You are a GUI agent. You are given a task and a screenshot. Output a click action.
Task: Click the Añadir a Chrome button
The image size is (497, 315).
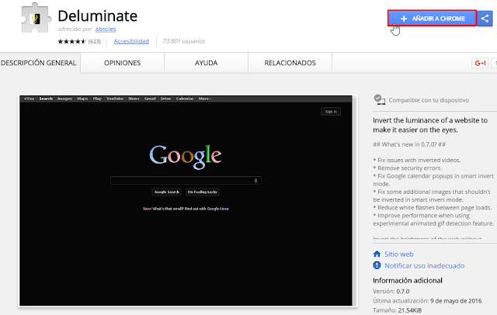tap(432, 19)
